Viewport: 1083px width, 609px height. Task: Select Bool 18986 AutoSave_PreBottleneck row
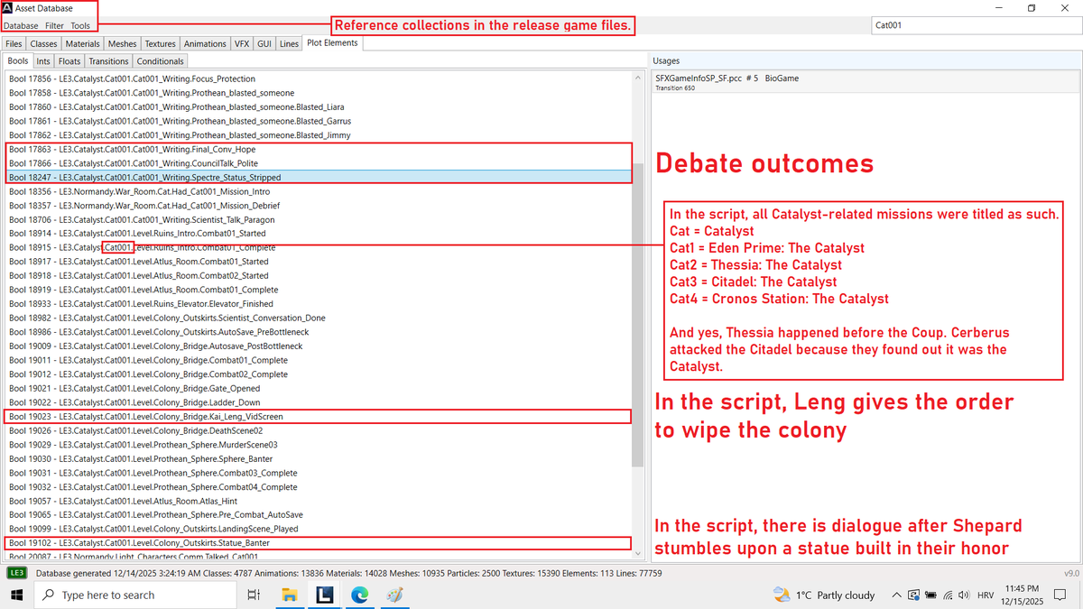(x=319, y=332)
